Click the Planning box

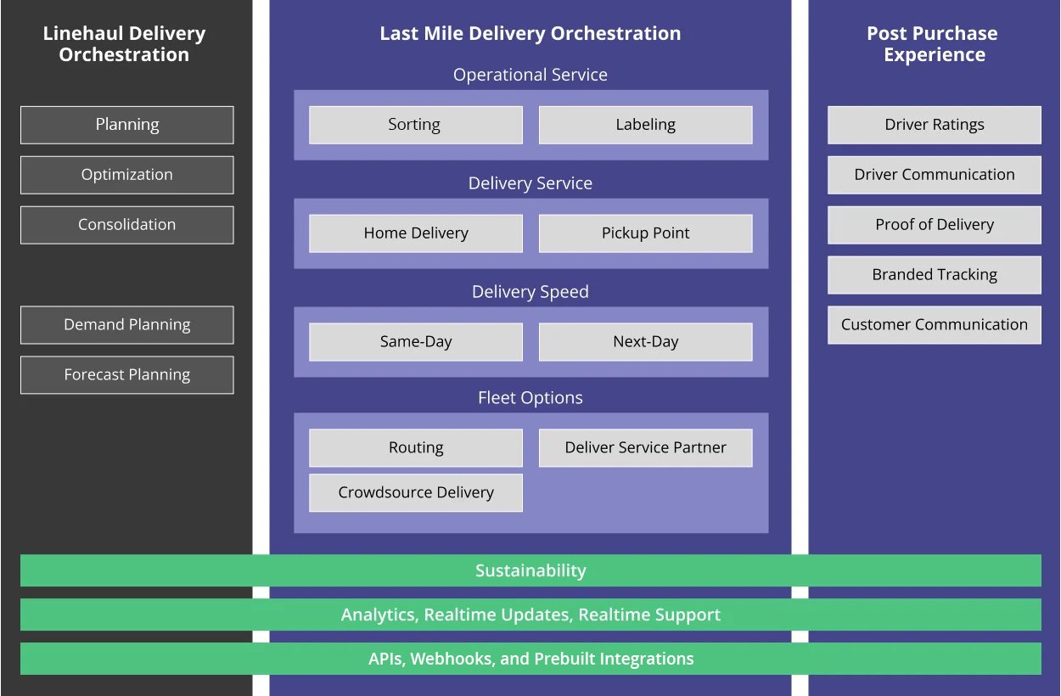click(x=126, y=125)
